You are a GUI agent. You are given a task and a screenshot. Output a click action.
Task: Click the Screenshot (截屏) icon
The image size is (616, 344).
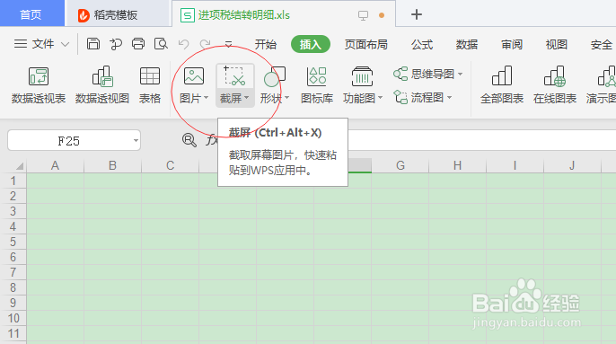[x=235, y=76]
